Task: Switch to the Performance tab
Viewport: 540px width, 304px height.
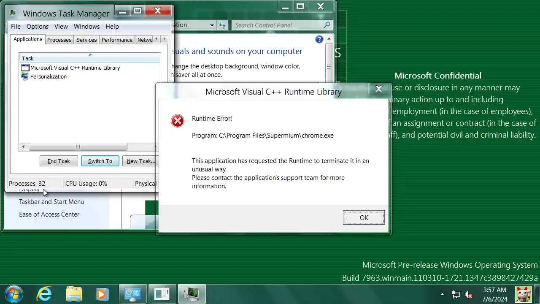Action: [x=117, y=40]
